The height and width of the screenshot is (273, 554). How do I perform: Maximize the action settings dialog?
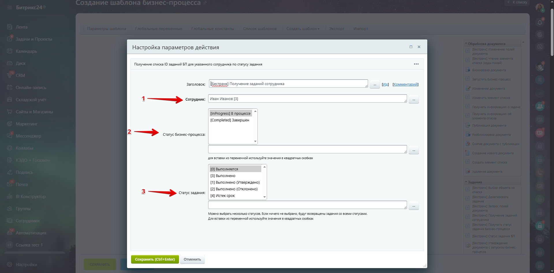[411, 47]
